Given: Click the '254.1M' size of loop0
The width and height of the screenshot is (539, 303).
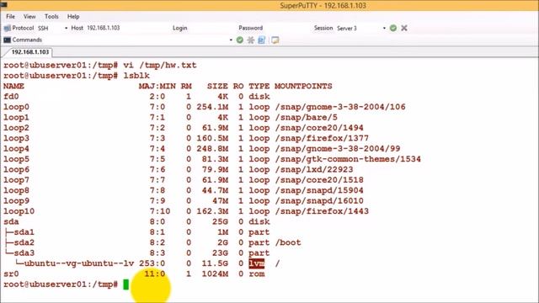Looking at the screenshot, I should point(212,107).
